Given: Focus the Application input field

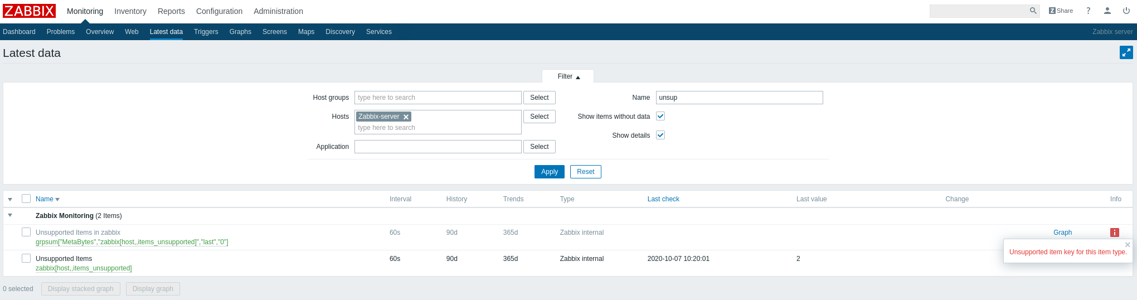Looking at the screenshot, I should (438, 147).
